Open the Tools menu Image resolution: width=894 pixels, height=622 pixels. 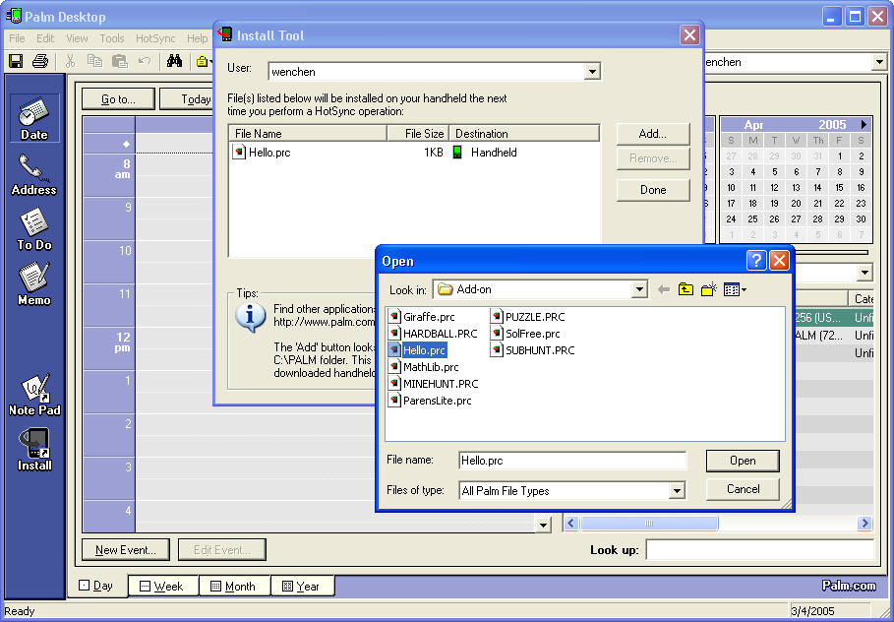(112, 38)
